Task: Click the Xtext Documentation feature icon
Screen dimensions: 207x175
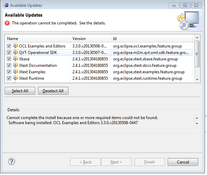Action: (16, 65)
